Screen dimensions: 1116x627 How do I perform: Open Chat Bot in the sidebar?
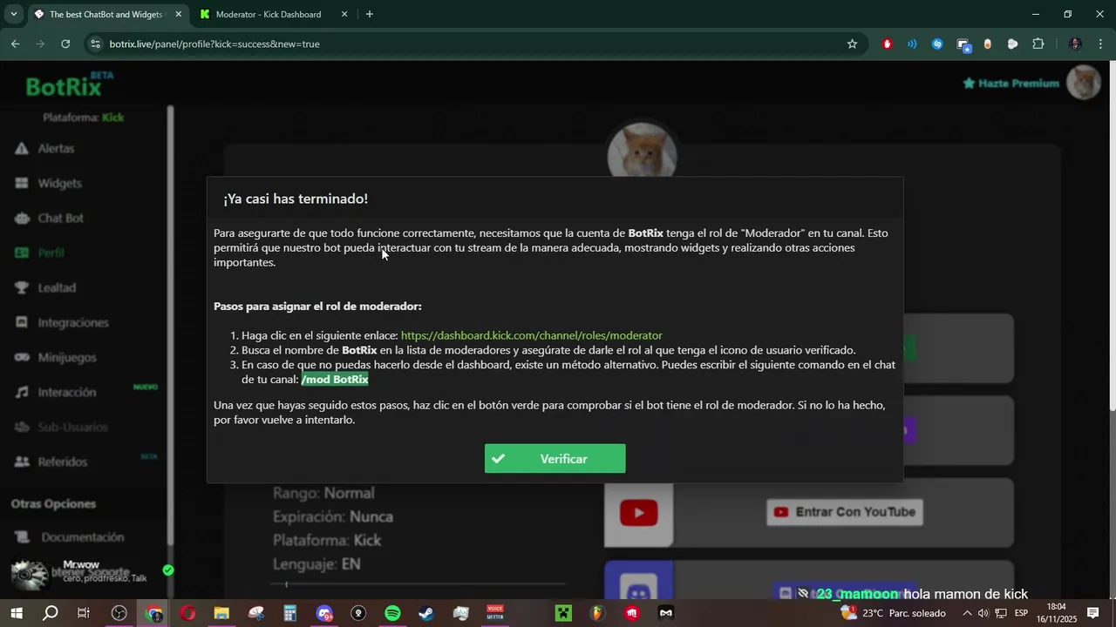pyautogui.click(x=60, y=219)
